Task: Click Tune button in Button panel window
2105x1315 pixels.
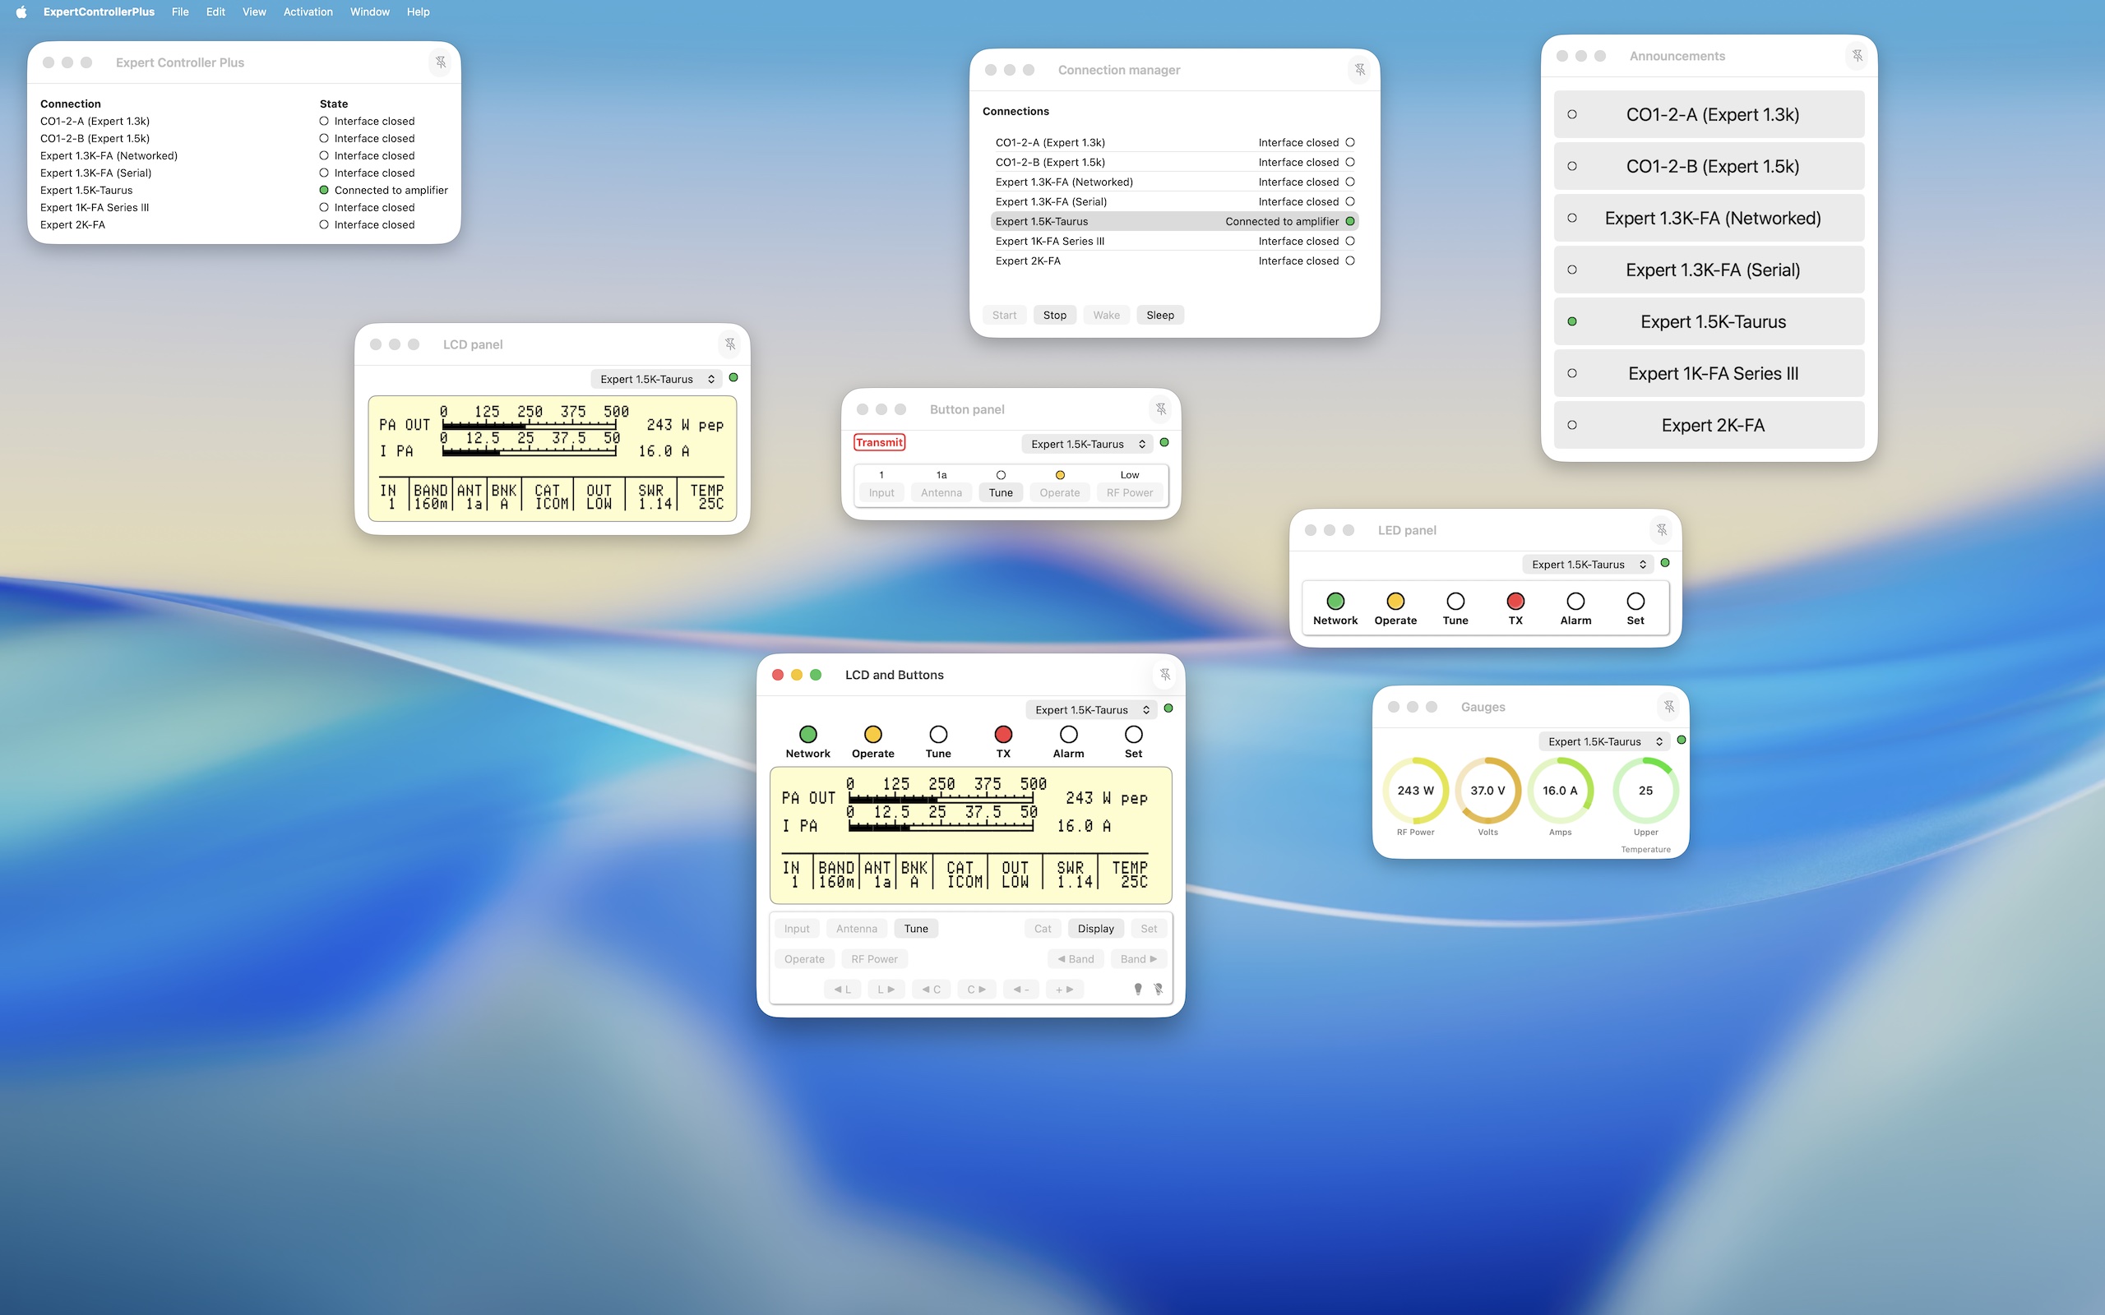Action: coord(1001,492)
